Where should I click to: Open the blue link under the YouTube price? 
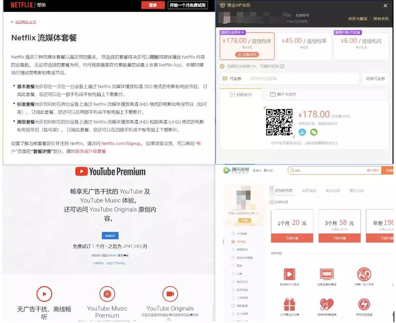109,263
